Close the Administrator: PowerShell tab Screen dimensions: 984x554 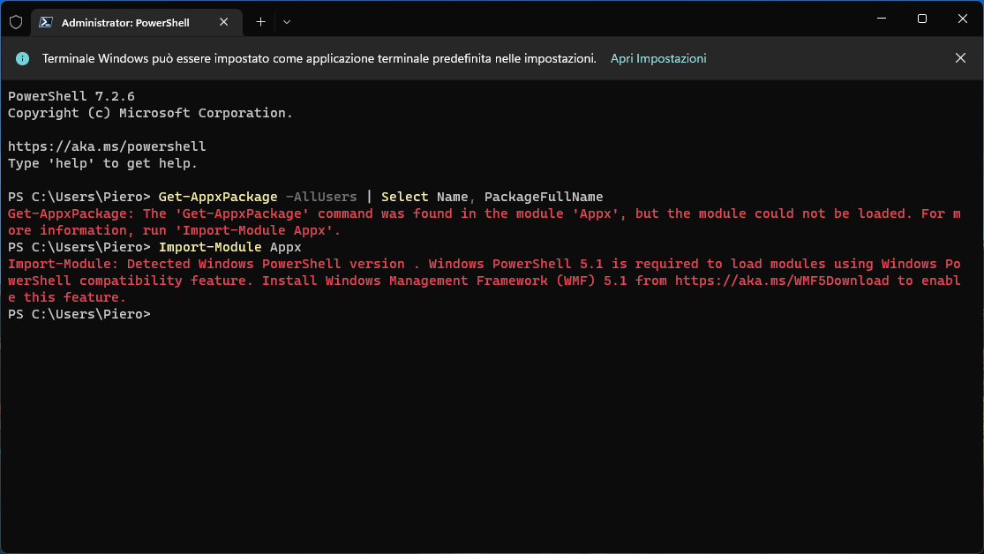pos(223,22)
